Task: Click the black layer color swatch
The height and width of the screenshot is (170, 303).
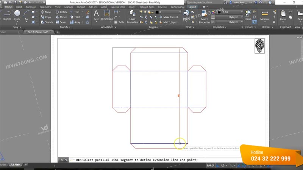Action: click(157, 12)
